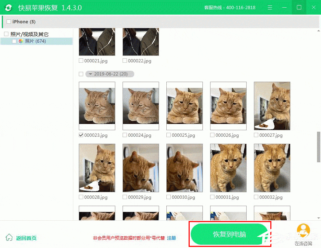The height and width of the screenshot is (248, 321).
Task: Select all photos from 2019-06-22 group checkbox
Action: tap(81, 74)
